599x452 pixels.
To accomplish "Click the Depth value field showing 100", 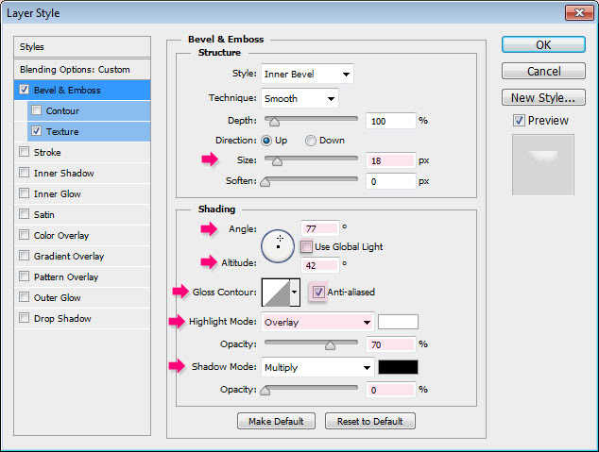I will (x=390, y=121).
